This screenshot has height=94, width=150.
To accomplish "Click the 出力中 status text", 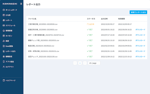I will pos(92,24).
